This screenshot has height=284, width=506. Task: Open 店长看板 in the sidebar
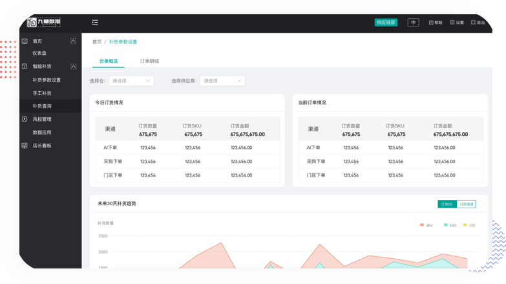pos(41,146)
